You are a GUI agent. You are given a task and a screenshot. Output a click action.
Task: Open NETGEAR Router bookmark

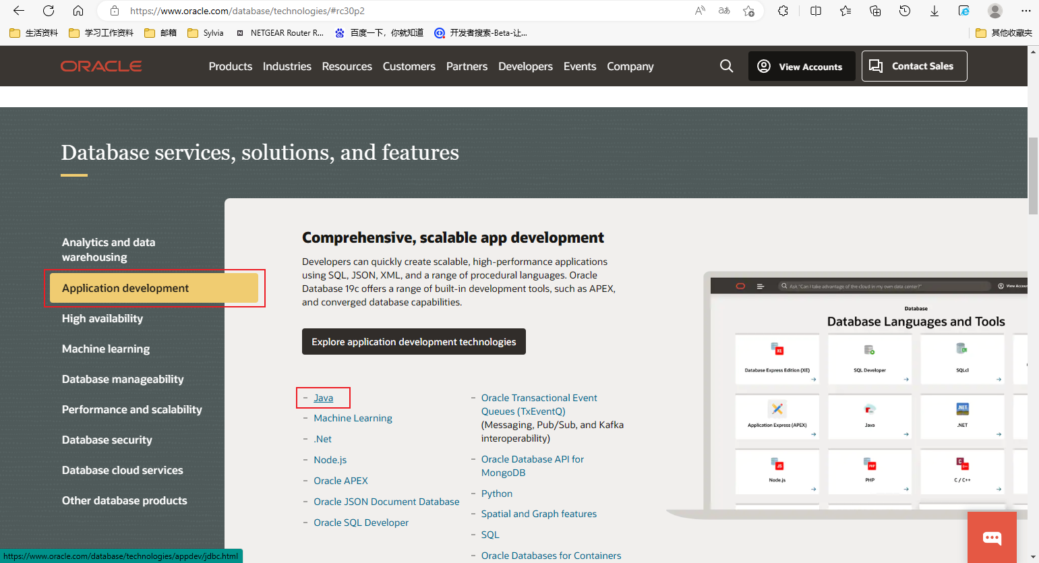[279, 32]
